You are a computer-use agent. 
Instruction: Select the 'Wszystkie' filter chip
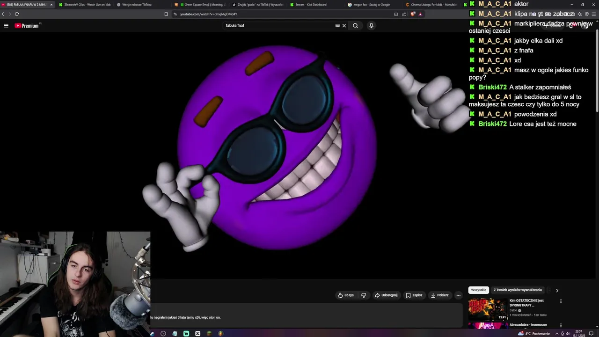click(479, 290)
